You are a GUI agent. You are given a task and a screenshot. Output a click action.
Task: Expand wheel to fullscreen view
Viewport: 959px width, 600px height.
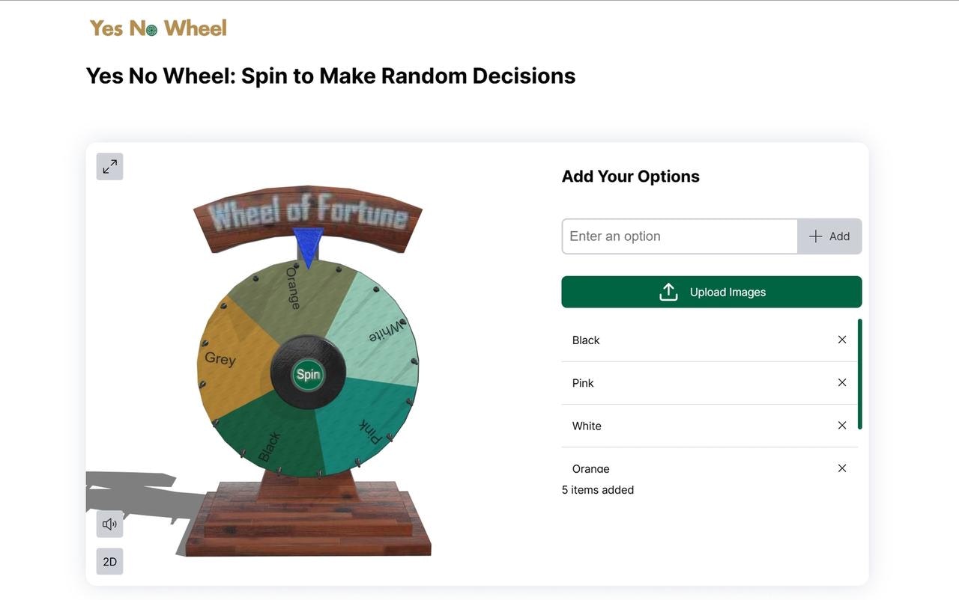tap(109, 166)
